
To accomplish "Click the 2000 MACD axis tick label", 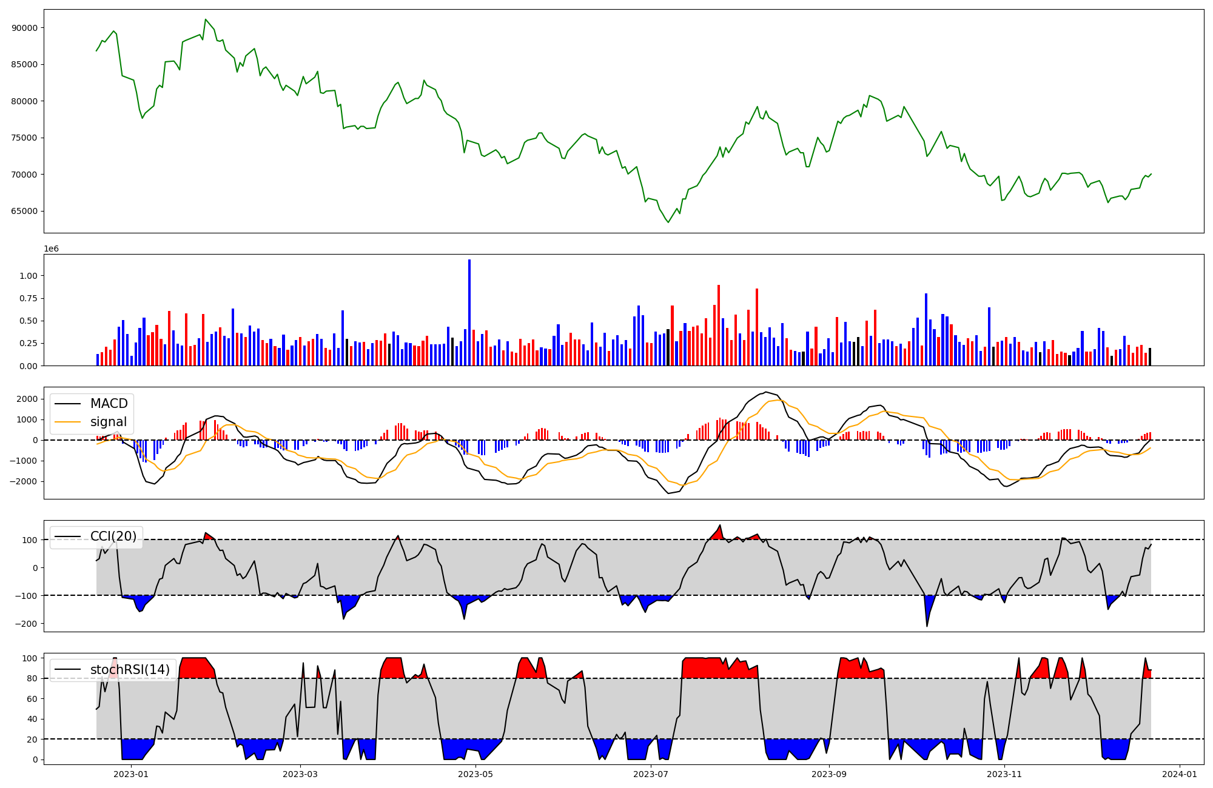I will [27, 399].
